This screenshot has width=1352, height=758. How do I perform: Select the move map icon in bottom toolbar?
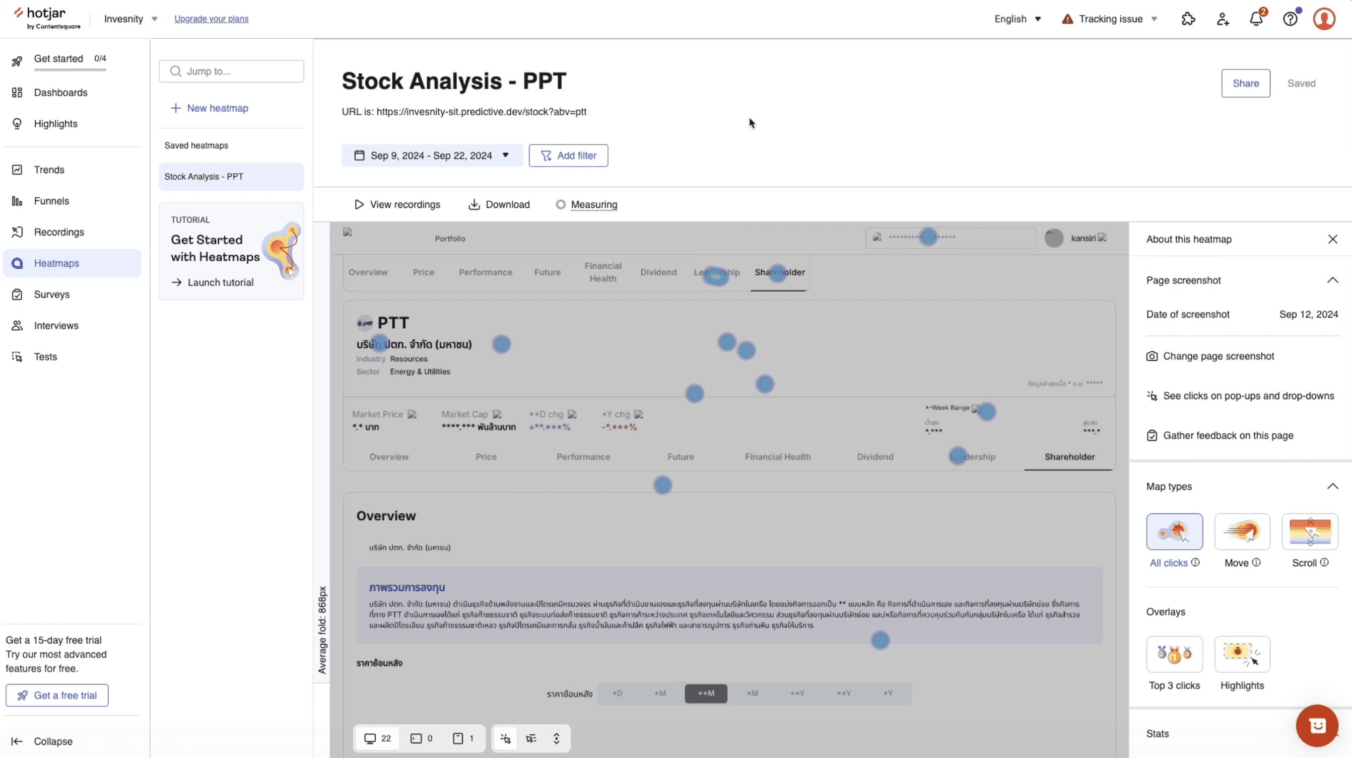click(x=531, y=738)
